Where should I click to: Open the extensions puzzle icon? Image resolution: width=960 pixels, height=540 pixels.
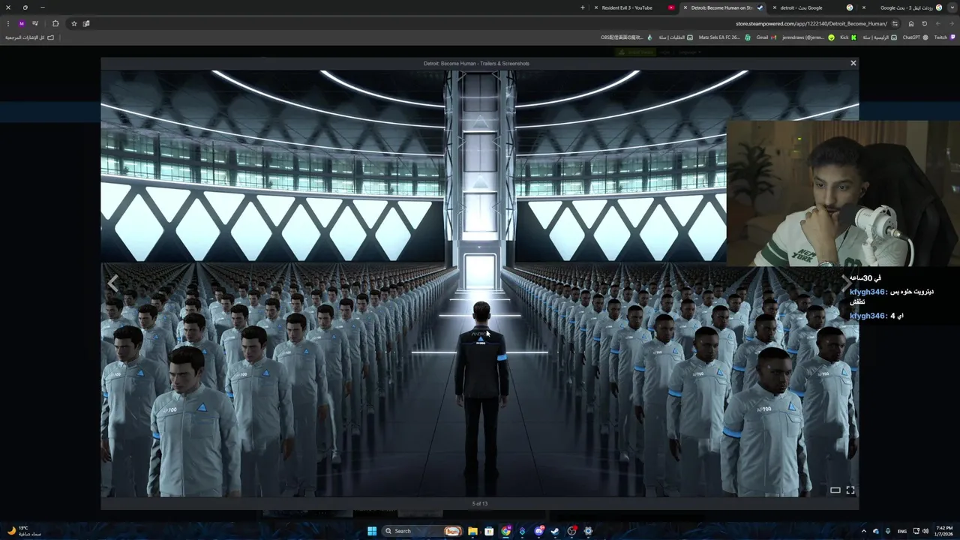(55, 23)
